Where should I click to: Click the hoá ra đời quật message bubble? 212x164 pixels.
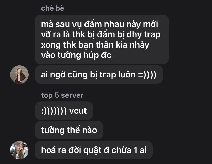94,150
